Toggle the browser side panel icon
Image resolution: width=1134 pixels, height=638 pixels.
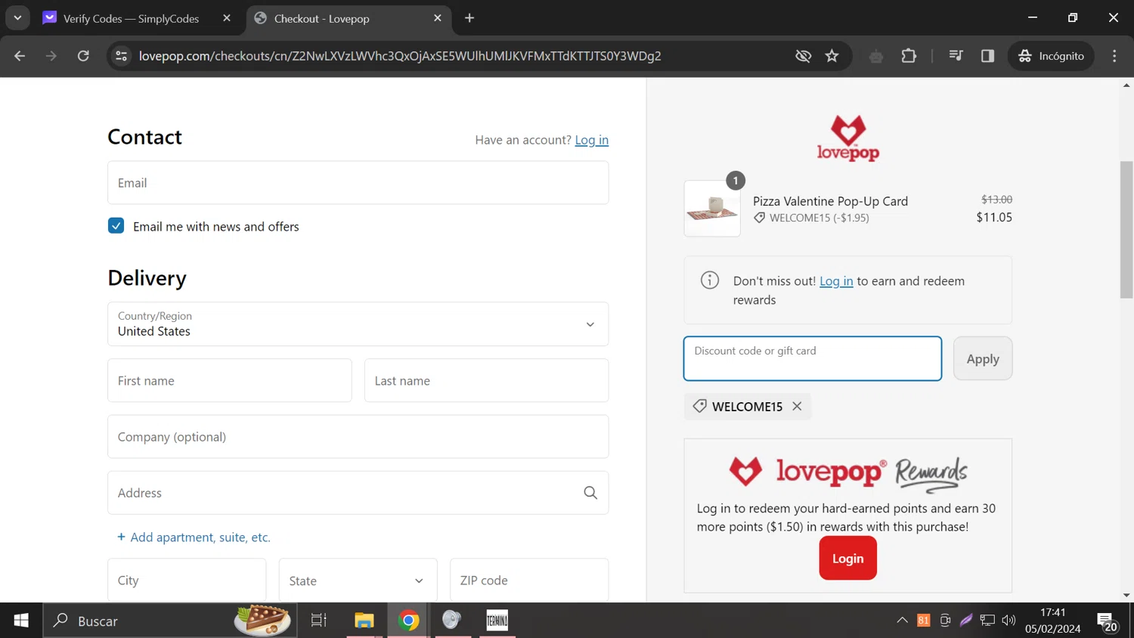click(987, 56)
